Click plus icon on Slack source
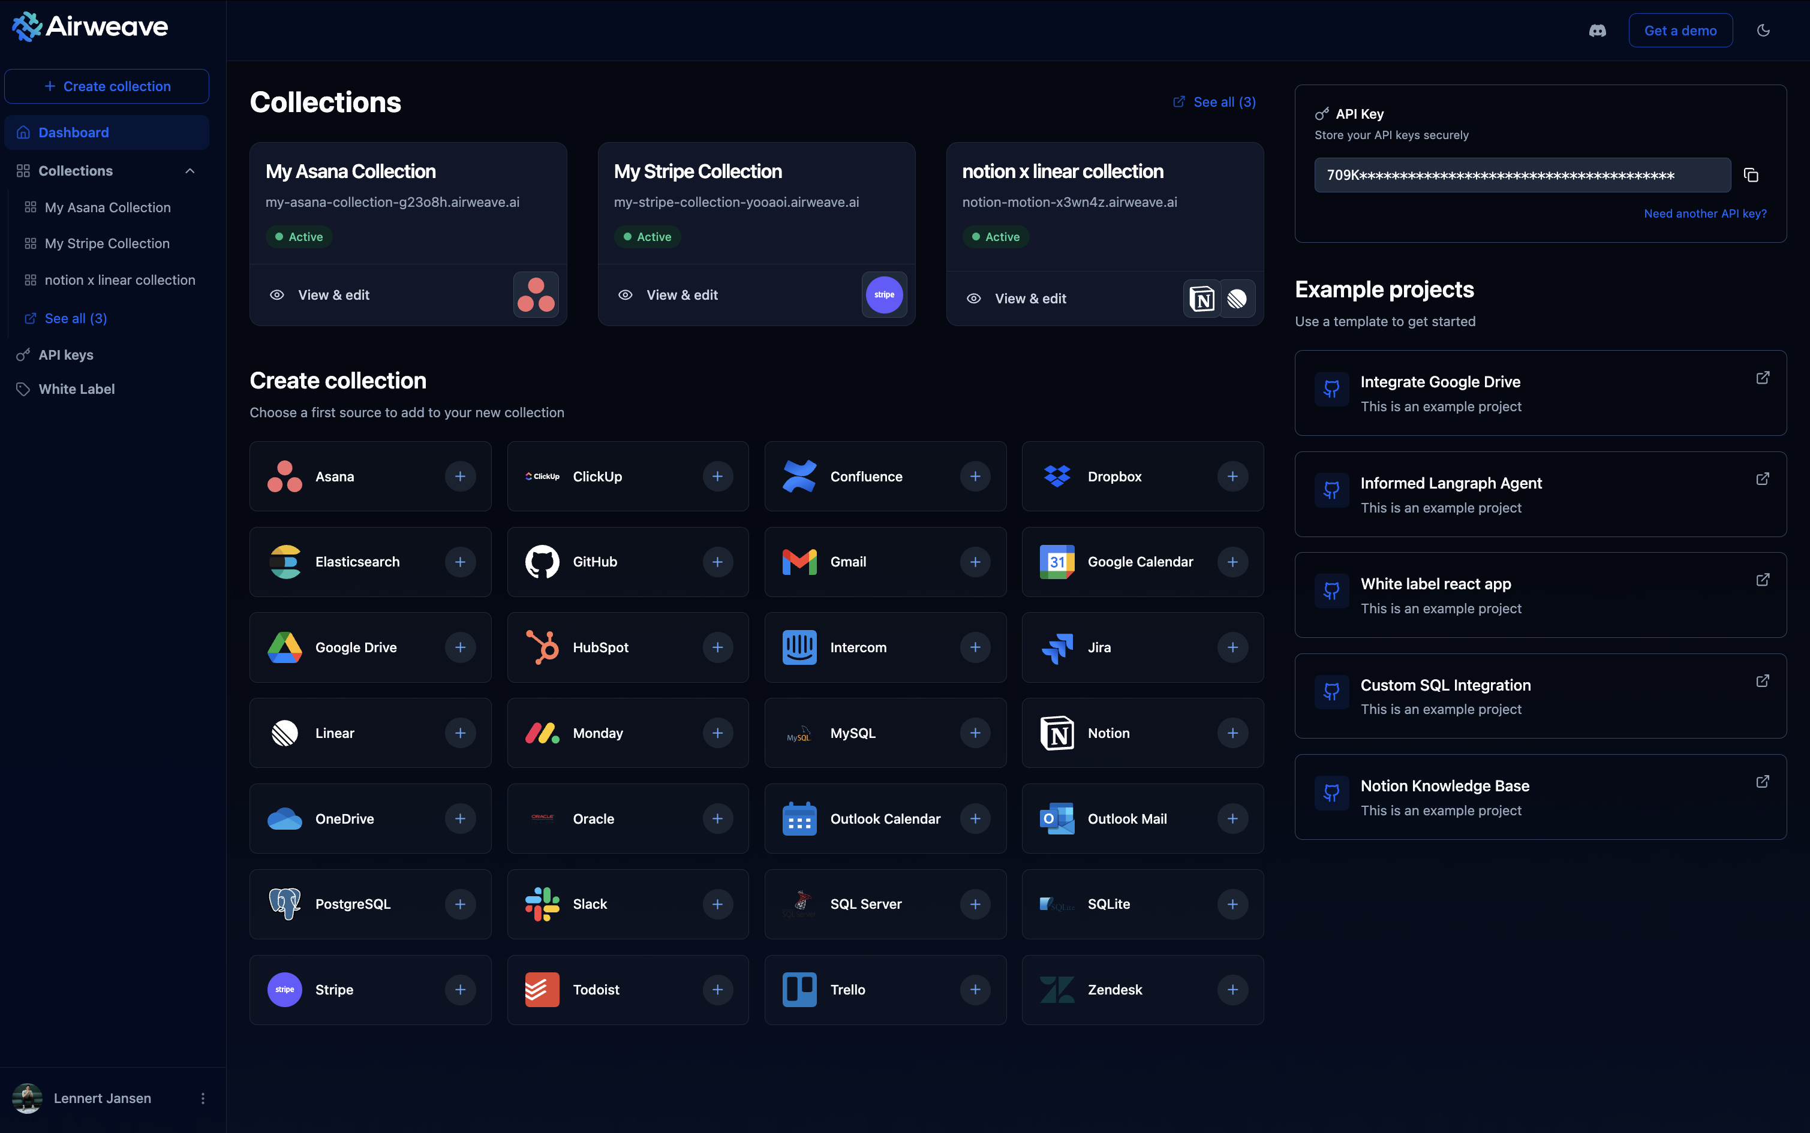Screen dimensions: 1810x1133 717,905
